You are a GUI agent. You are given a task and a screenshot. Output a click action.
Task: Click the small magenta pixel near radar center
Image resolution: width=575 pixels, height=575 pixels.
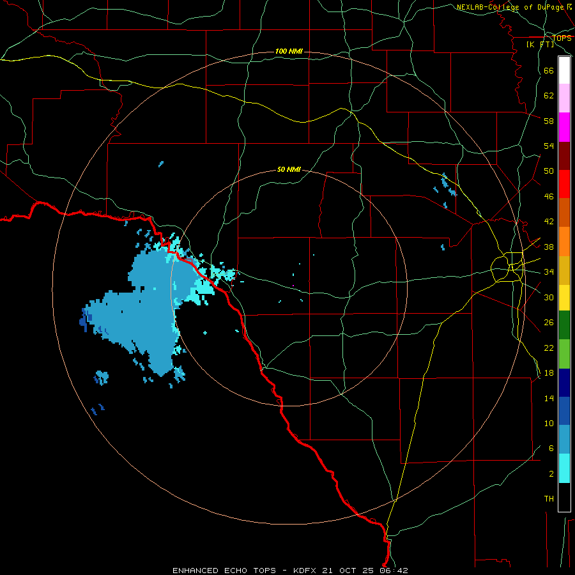[x=293, y=286]
